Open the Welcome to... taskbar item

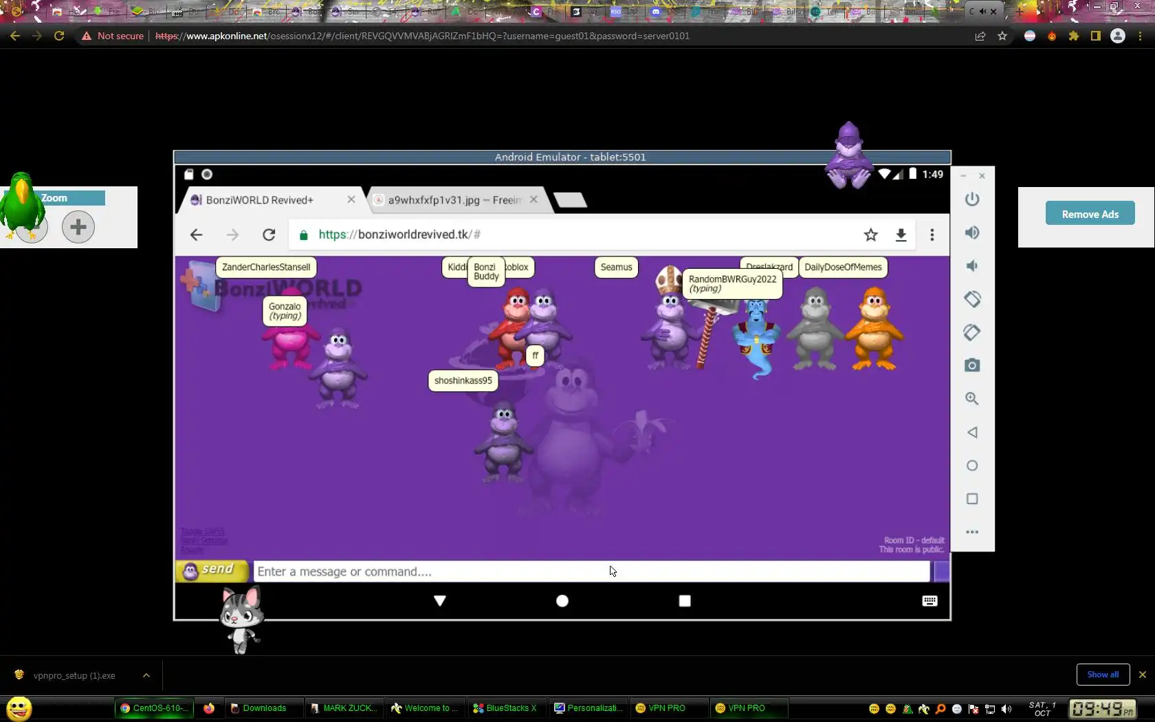[x=426, y=708]
